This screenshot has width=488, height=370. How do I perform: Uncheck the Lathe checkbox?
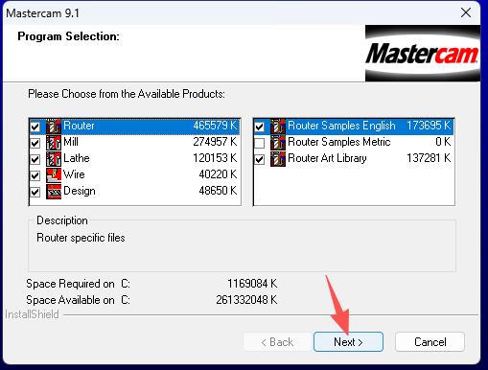[35, 159]
